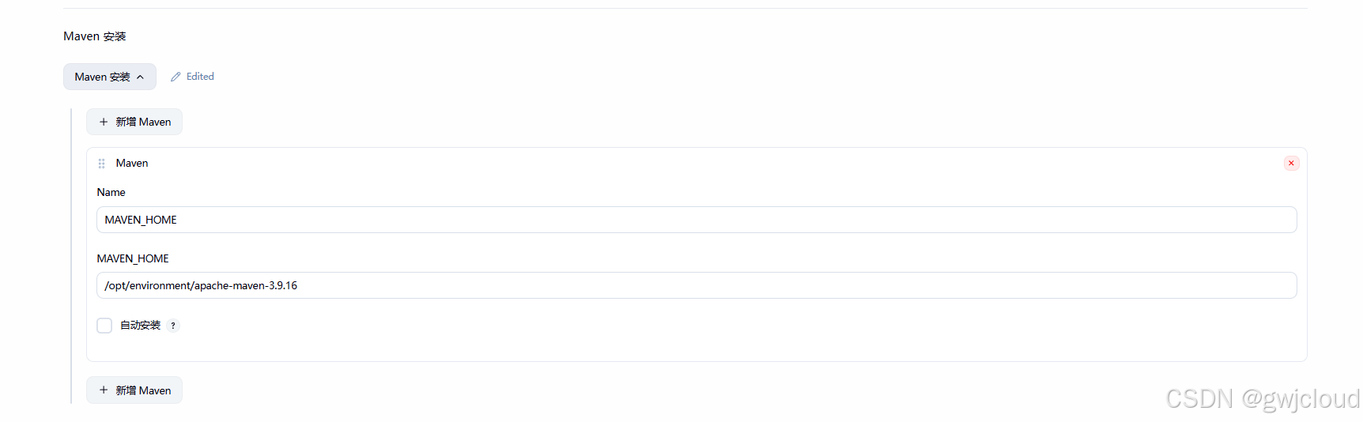The image size is (1363, 422).
Task: Click the pencil Edited icon
Action: coord(176,77)
